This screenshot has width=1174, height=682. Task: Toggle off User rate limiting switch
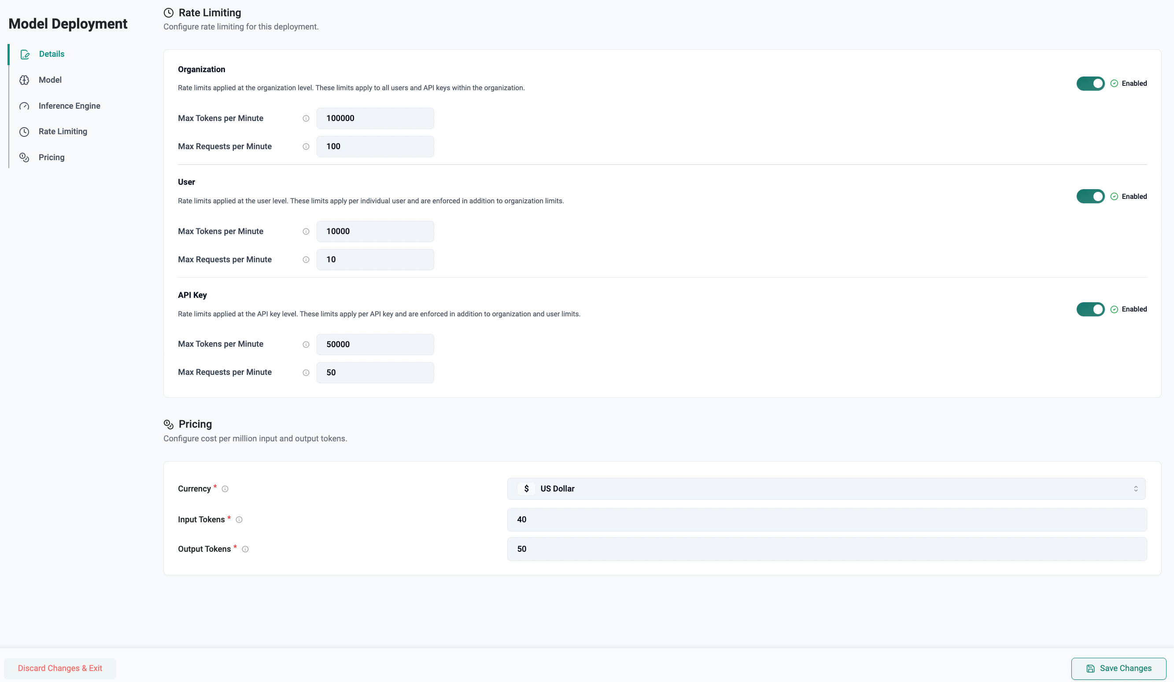[x=1090, y=196]
